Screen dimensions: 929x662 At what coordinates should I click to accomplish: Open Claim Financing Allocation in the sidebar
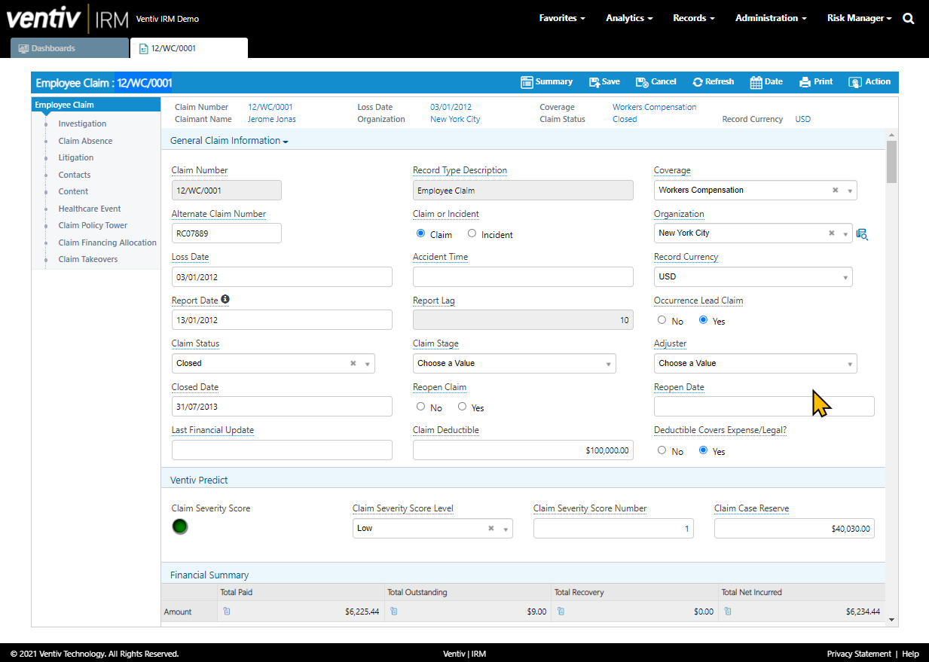108,243
